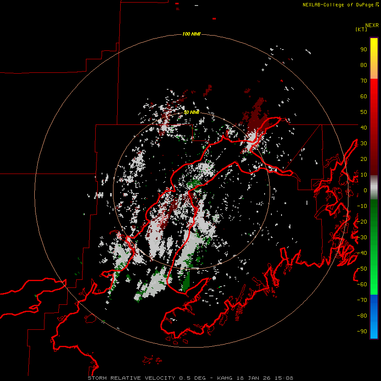The width and height of the screenshot is (381, 381).
Task: Click the gray zero-velocity segment of the color bar
Action: [374, 188]
